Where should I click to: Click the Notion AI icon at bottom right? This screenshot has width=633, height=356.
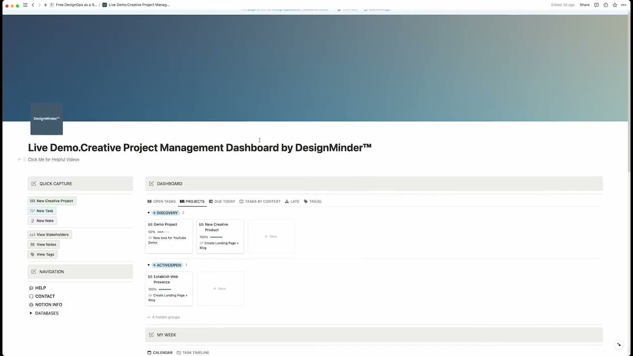coord(619,345)
